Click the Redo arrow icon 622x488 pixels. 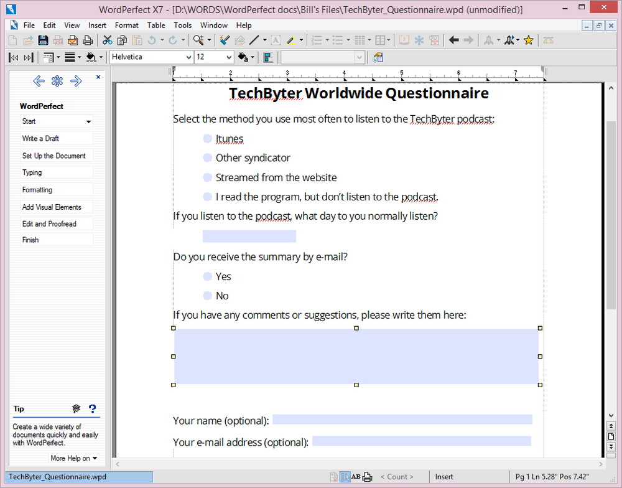pyautogui.click(x=172, y=40)
